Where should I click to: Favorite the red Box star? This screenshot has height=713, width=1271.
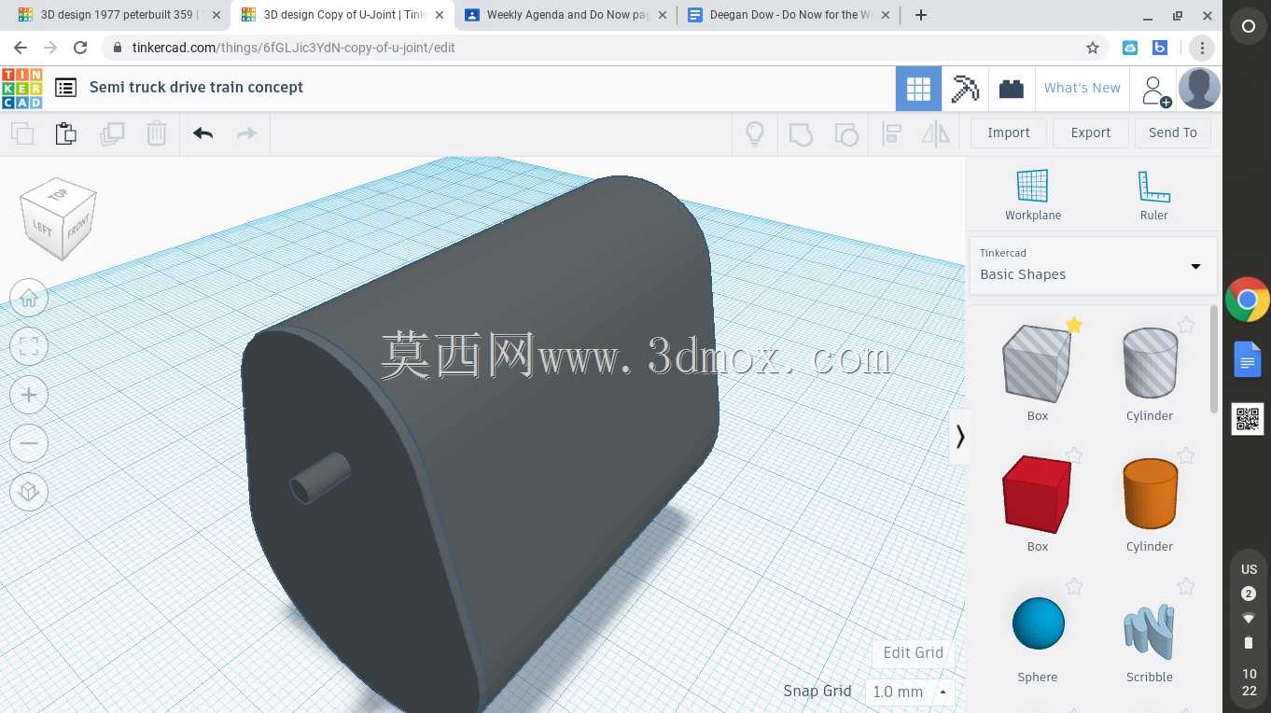(x=1074, y=455)
